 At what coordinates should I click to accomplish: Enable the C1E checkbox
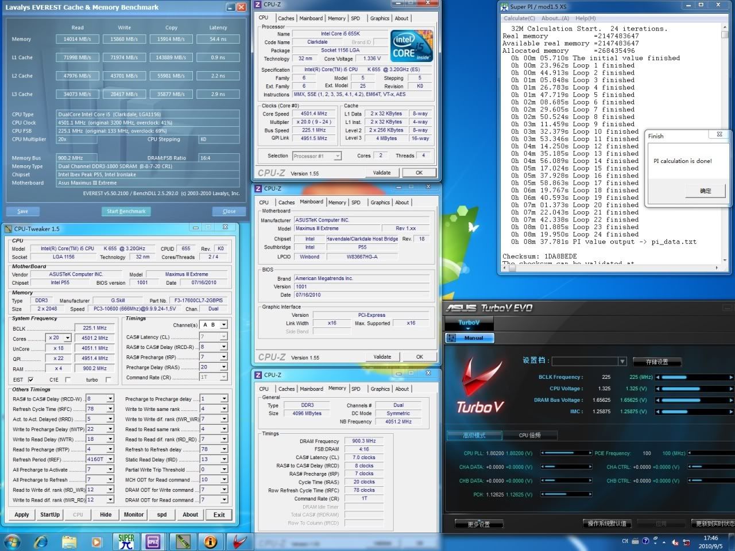pyautogui.click(x=67, y=379)
